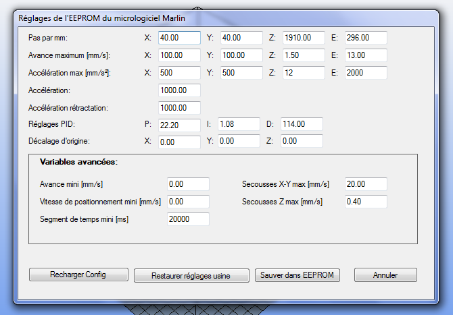Image resolution: width=453 pixels, height=315 pixels.
Task: Click Accélération max Z field 12
Action: pos(304,73)
